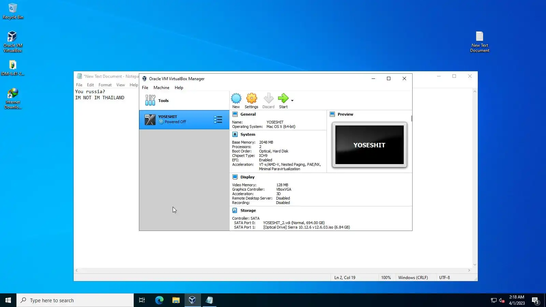
Task: Click the Storage section icon
Action: click(235, 210)
